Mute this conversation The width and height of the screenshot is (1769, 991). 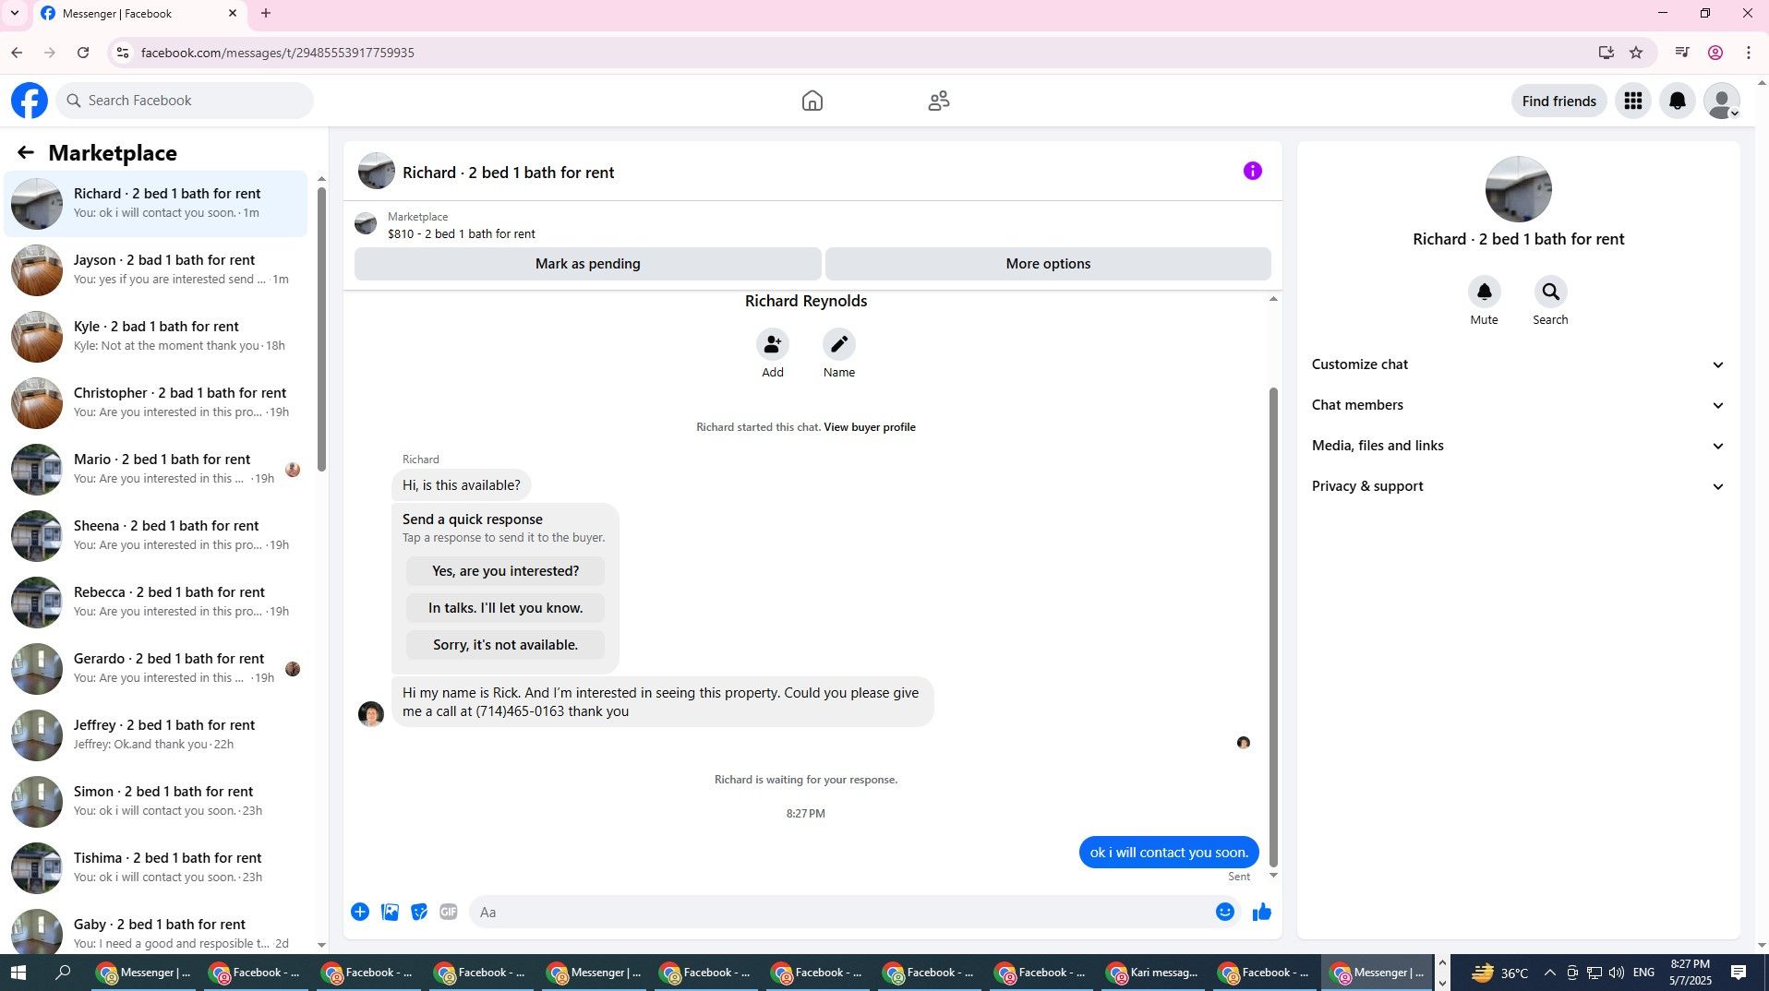coord(1484,292)
